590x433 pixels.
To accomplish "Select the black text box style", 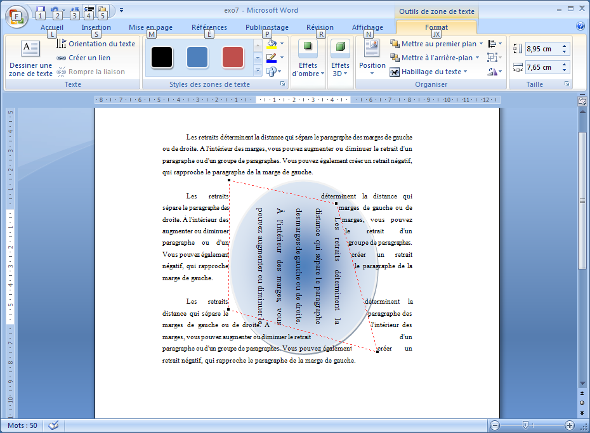I will coord(162,58).
